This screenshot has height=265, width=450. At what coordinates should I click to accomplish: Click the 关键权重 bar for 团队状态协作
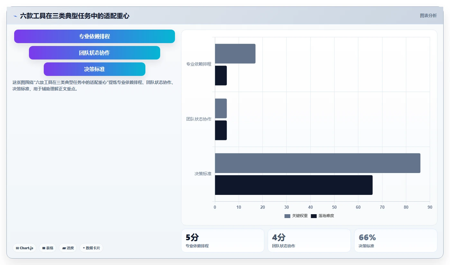point(221,108)
